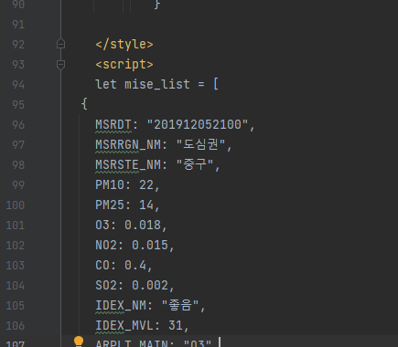Click the "중구" string value
Viewport: 398px width, 347px height.
coord(195,165)
